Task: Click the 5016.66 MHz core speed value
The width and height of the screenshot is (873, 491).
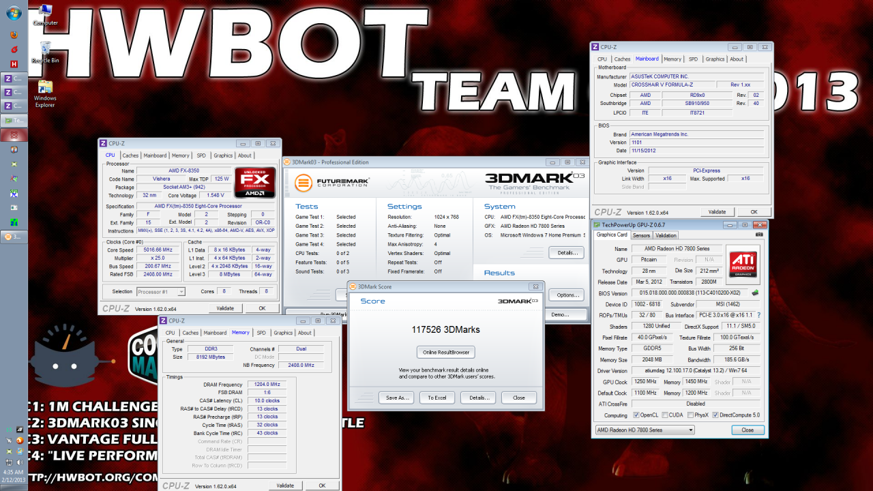Action: [159, 250]
